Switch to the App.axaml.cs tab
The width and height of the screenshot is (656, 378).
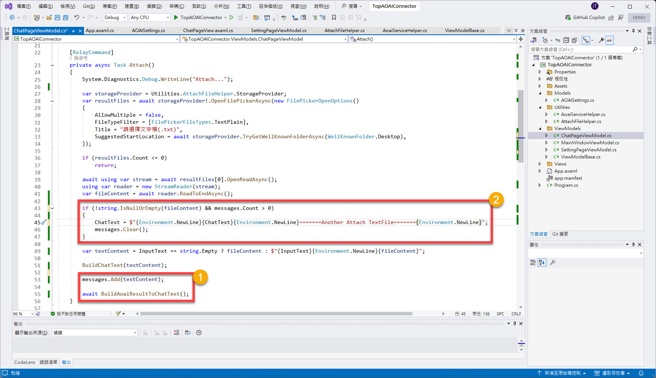click(x=100, y=31)
